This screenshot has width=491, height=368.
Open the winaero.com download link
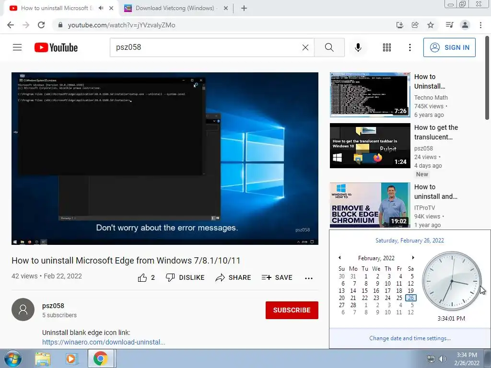(x=104, y=342)
